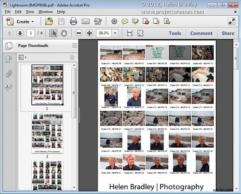Select page 2 thumbnail
Image resolution: width=241 pixels, height=194 pixels.
coord(47,133)
